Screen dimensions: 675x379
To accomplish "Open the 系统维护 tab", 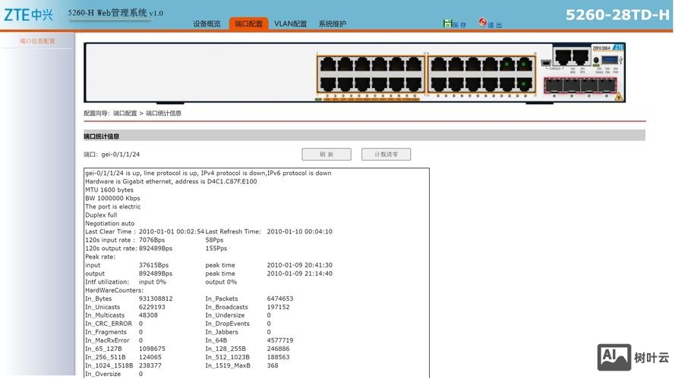I will tap(332, 24).
